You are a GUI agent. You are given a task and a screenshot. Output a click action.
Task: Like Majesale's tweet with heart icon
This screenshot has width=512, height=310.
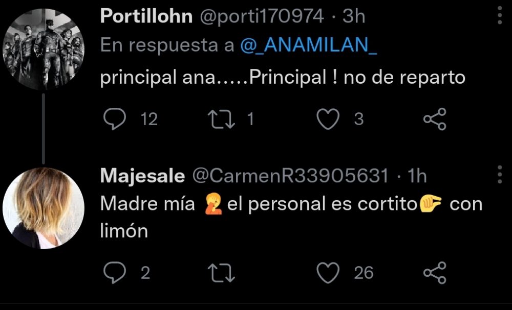[328, 273]
